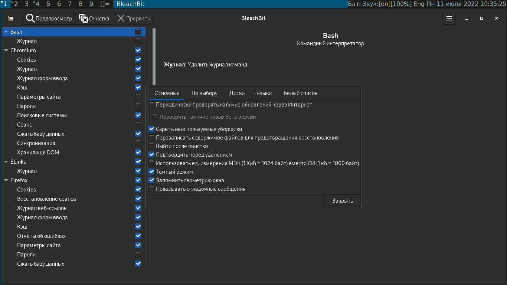Tick Пароли checkbox under Firefox
Image resolution: width=507 pixels, height=285 pixels.
tap(138, 255)
